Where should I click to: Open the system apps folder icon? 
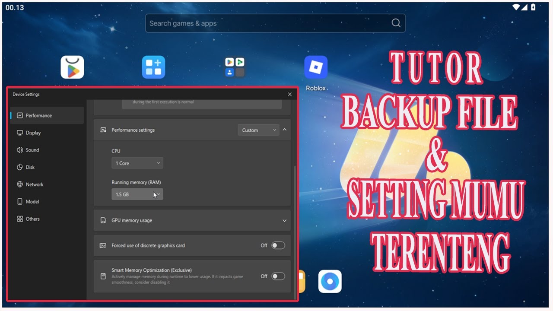[235, 67]
